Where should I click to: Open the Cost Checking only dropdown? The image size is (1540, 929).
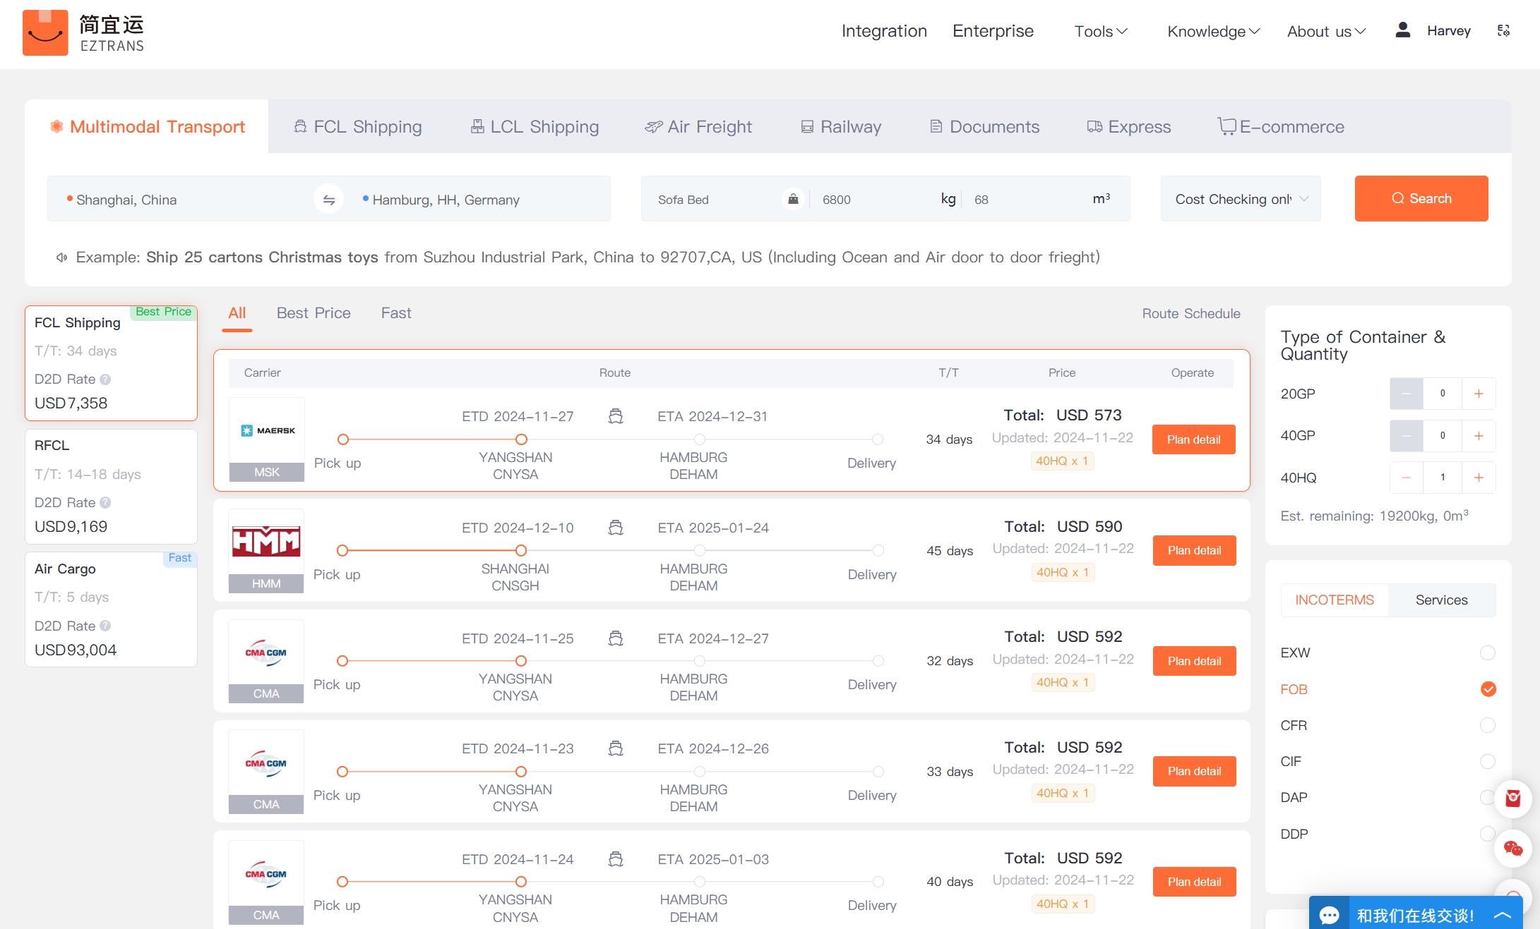pos(1241,199)
